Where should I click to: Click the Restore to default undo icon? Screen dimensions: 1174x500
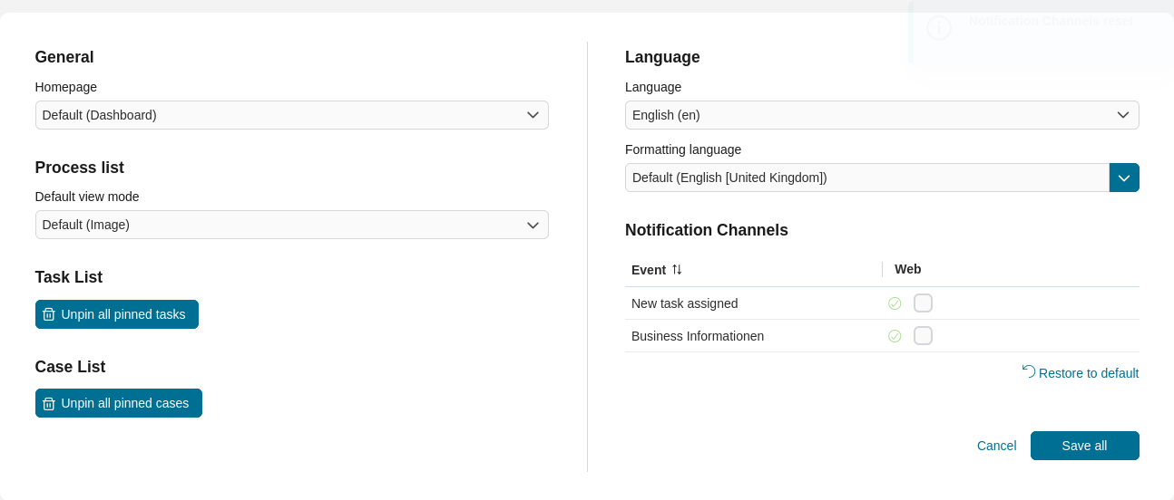(1029, 370)
